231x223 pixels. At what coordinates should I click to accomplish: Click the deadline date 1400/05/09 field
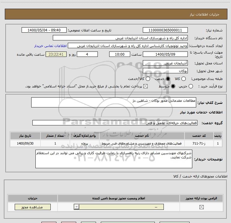(165, 54)
